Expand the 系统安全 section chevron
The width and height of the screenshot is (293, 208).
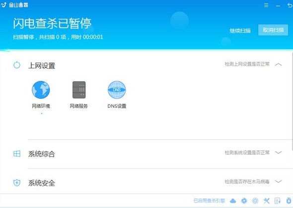pyautogui.click(x=279, y=182)
